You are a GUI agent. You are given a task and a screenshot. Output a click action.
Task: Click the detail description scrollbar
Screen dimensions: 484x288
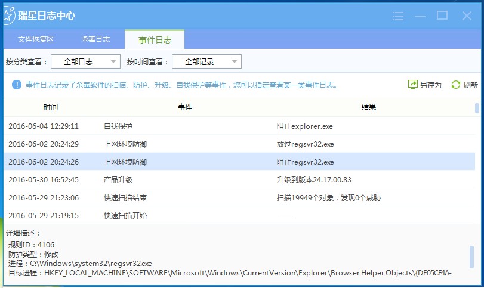471,257
